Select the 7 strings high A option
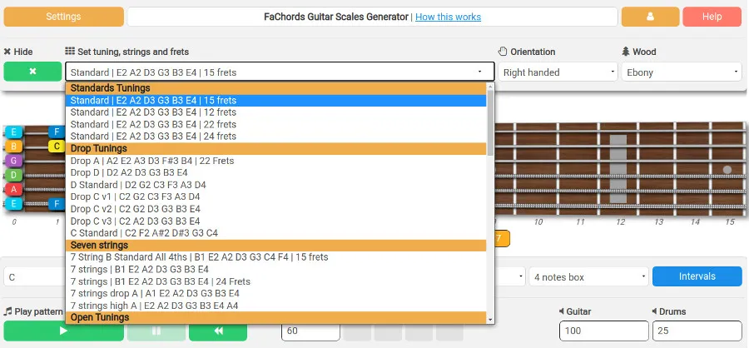749x348 pixels. tap(276, 306)
